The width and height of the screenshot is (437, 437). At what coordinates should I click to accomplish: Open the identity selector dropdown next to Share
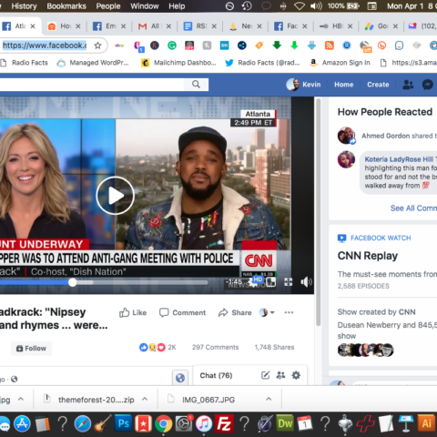click(x=267, y=312)
